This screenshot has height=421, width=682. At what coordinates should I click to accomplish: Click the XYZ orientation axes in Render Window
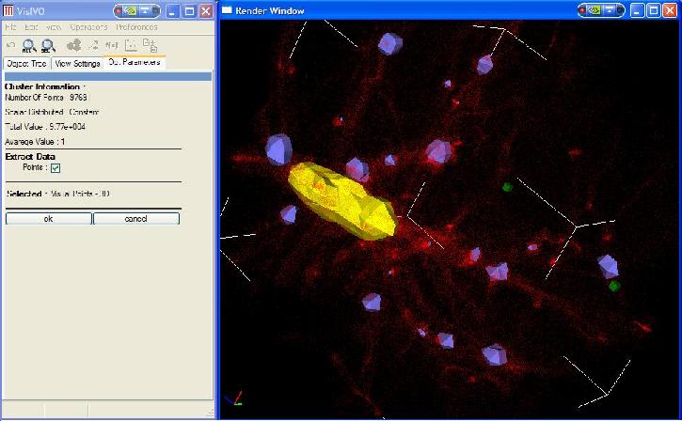point(234,398)
